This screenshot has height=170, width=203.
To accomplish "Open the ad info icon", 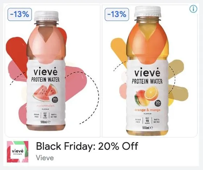I will [x=193, y=9].
